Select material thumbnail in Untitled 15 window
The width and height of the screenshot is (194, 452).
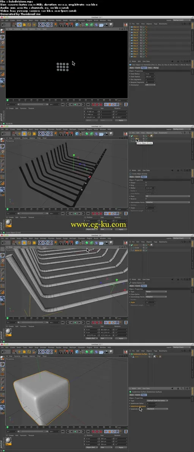tap(9, 440)
